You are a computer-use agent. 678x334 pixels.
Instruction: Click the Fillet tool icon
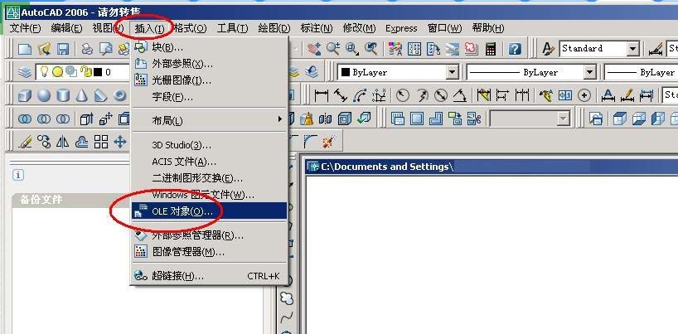[x=310, y=141]
